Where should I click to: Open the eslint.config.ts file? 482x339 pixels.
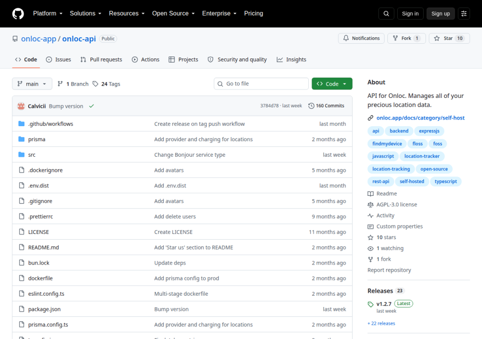[47, 293]
